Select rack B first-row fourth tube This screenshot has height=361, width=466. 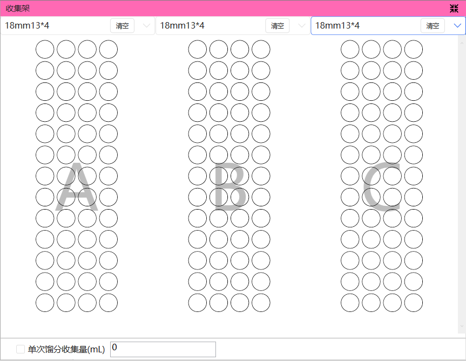point(261,49)
